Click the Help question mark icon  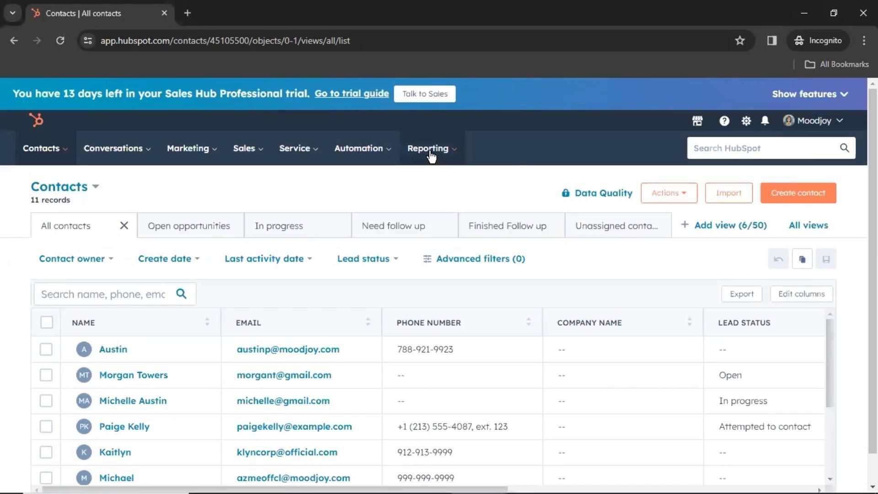coord(724,121)
